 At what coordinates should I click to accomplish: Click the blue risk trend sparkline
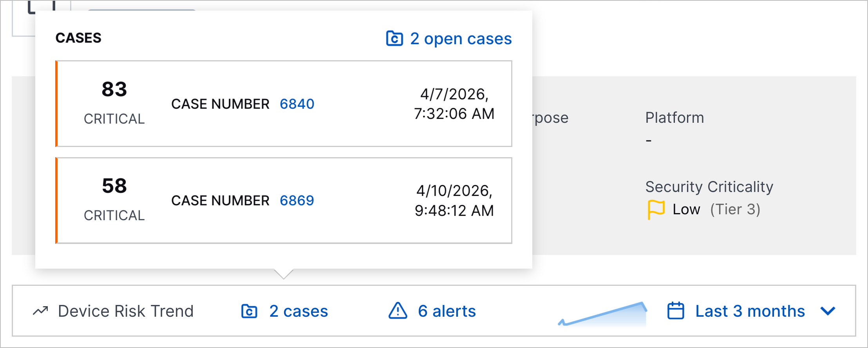pyautogui.click(x=603, y=313)
